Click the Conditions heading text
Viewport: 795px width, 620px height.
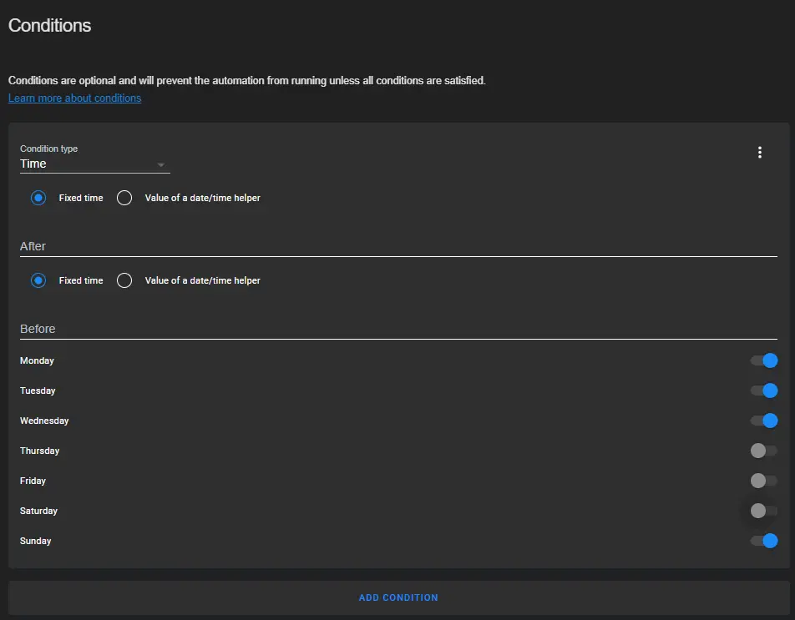click(x=50, y=25)
